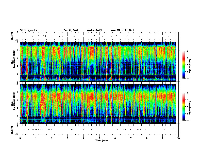Click the "2" tick on the time axis
The image size is (201, 155).
52,138
